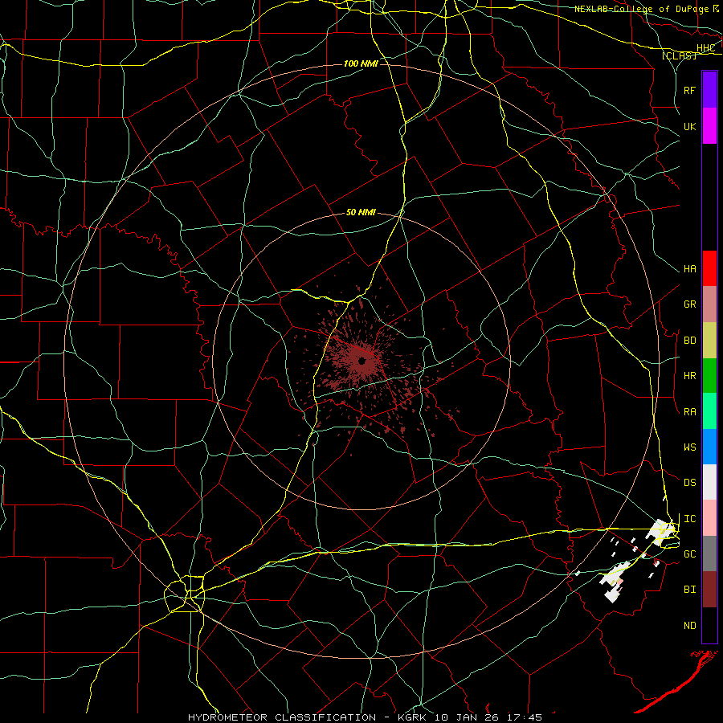Image resolution: width=723 pixels, height=723 pixels.
Task: Click the HR green legend swatch
Action: 709,375
